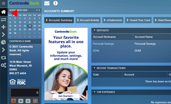
Task: Select November 8 in calendar
Action: click(x=10, y=22)
